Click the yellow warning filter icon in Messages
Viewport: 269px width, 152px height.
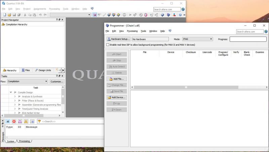coord(26,121)
